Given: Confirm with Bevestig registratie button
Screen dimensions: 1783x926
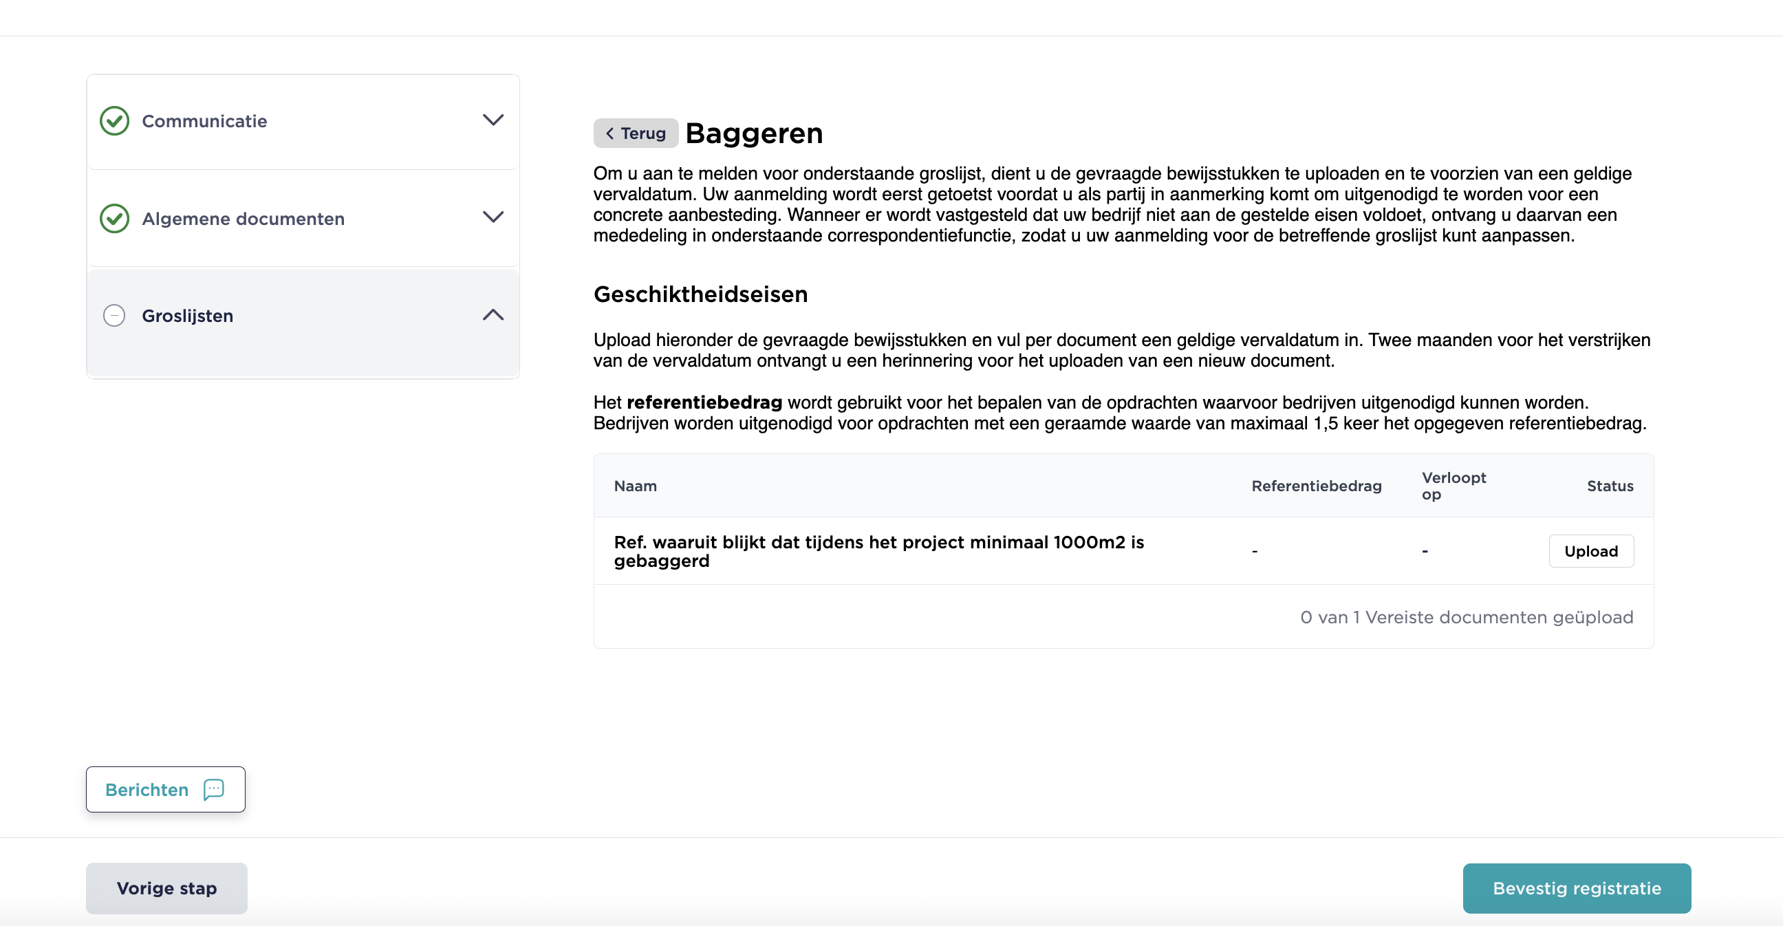Looking at the screenshot, I should [x=1576, y=888].
